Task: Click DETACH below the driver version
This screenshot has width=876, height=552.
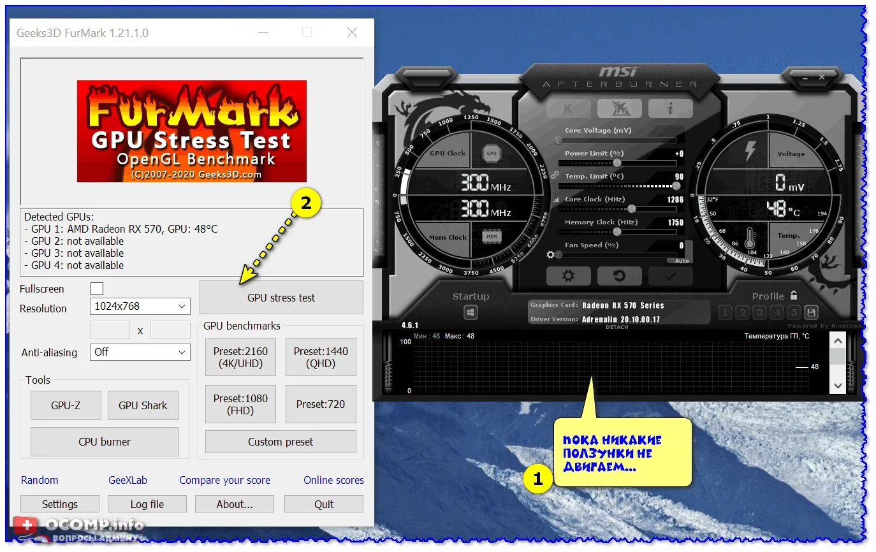Action: (617, 327)
